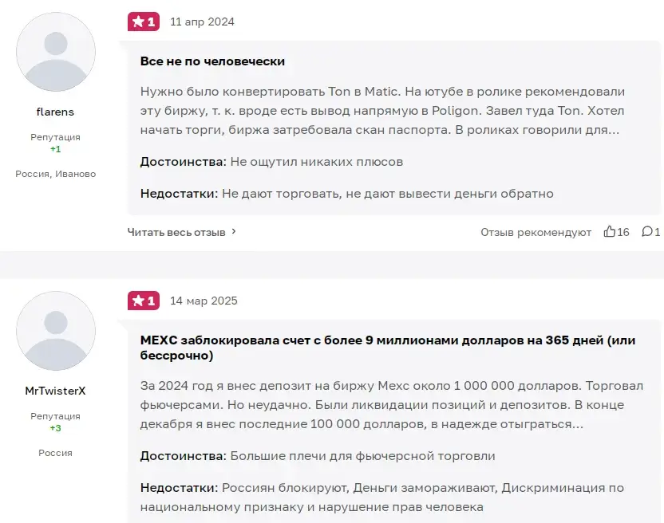Open the flarens username profile link

[x=56, y=112]
